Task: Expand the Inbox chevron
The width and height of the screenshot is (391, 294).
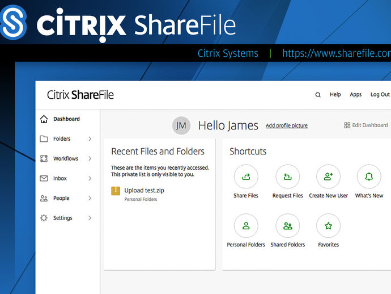Action: (x=90, y=178)
